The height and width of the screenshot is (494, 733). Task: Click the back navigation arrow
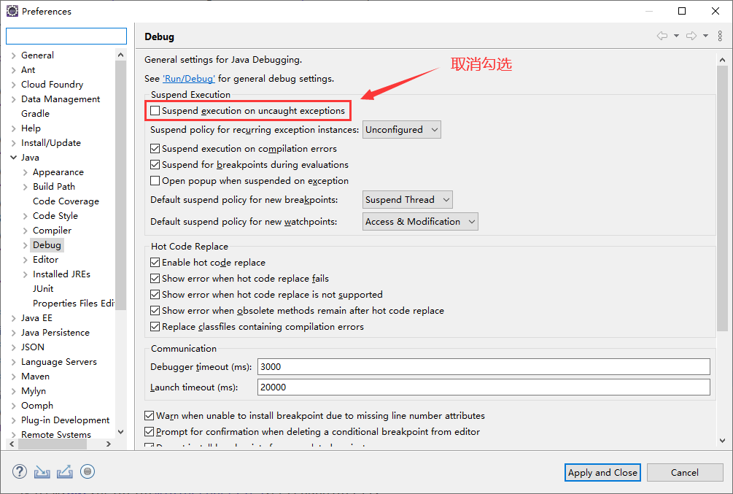[662, 36]
